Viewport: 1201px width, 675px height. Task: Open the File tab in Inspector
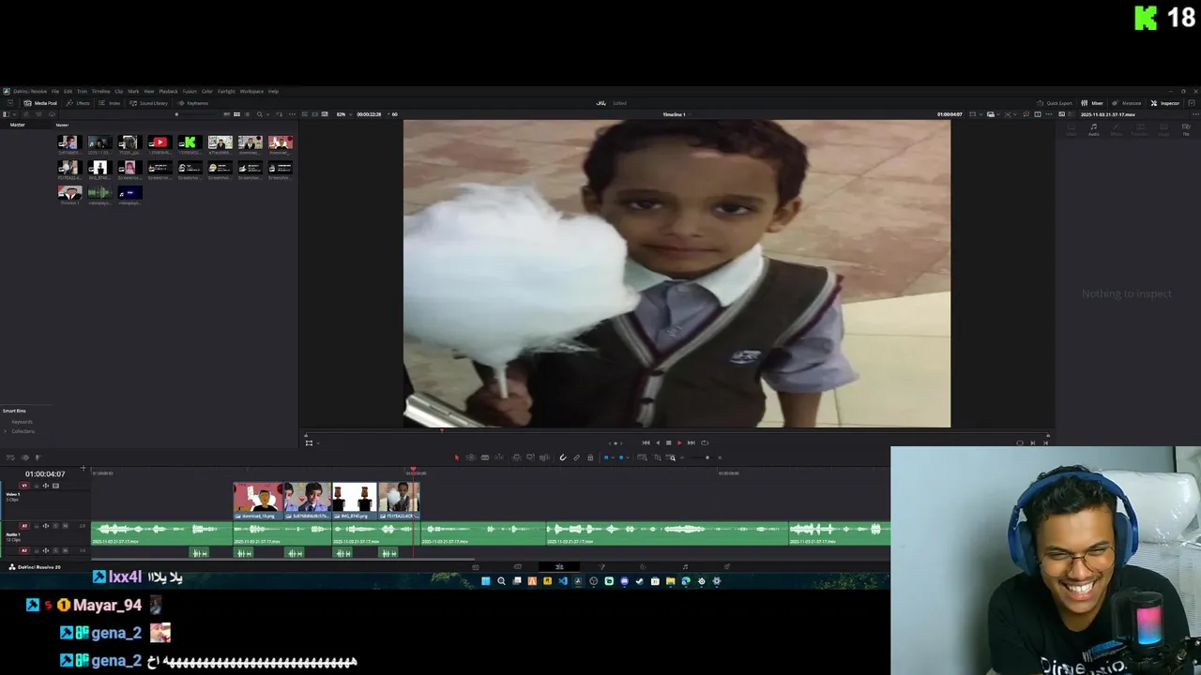[1186, 129]
